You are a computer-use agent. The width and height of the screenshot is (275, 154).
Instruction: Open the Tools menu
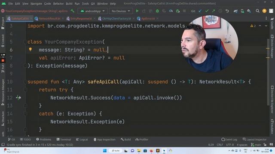tap(85, 3)
